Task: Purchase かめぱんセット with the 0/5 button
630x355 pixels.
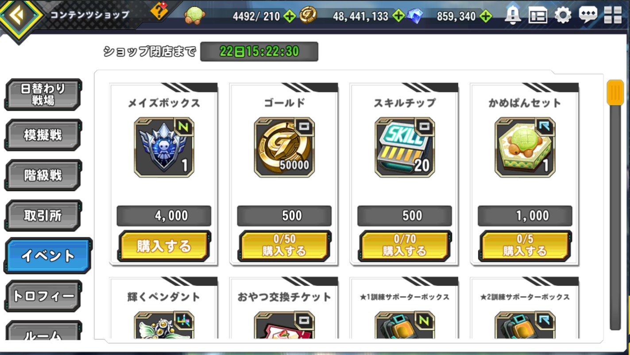Action: (525, 246)
